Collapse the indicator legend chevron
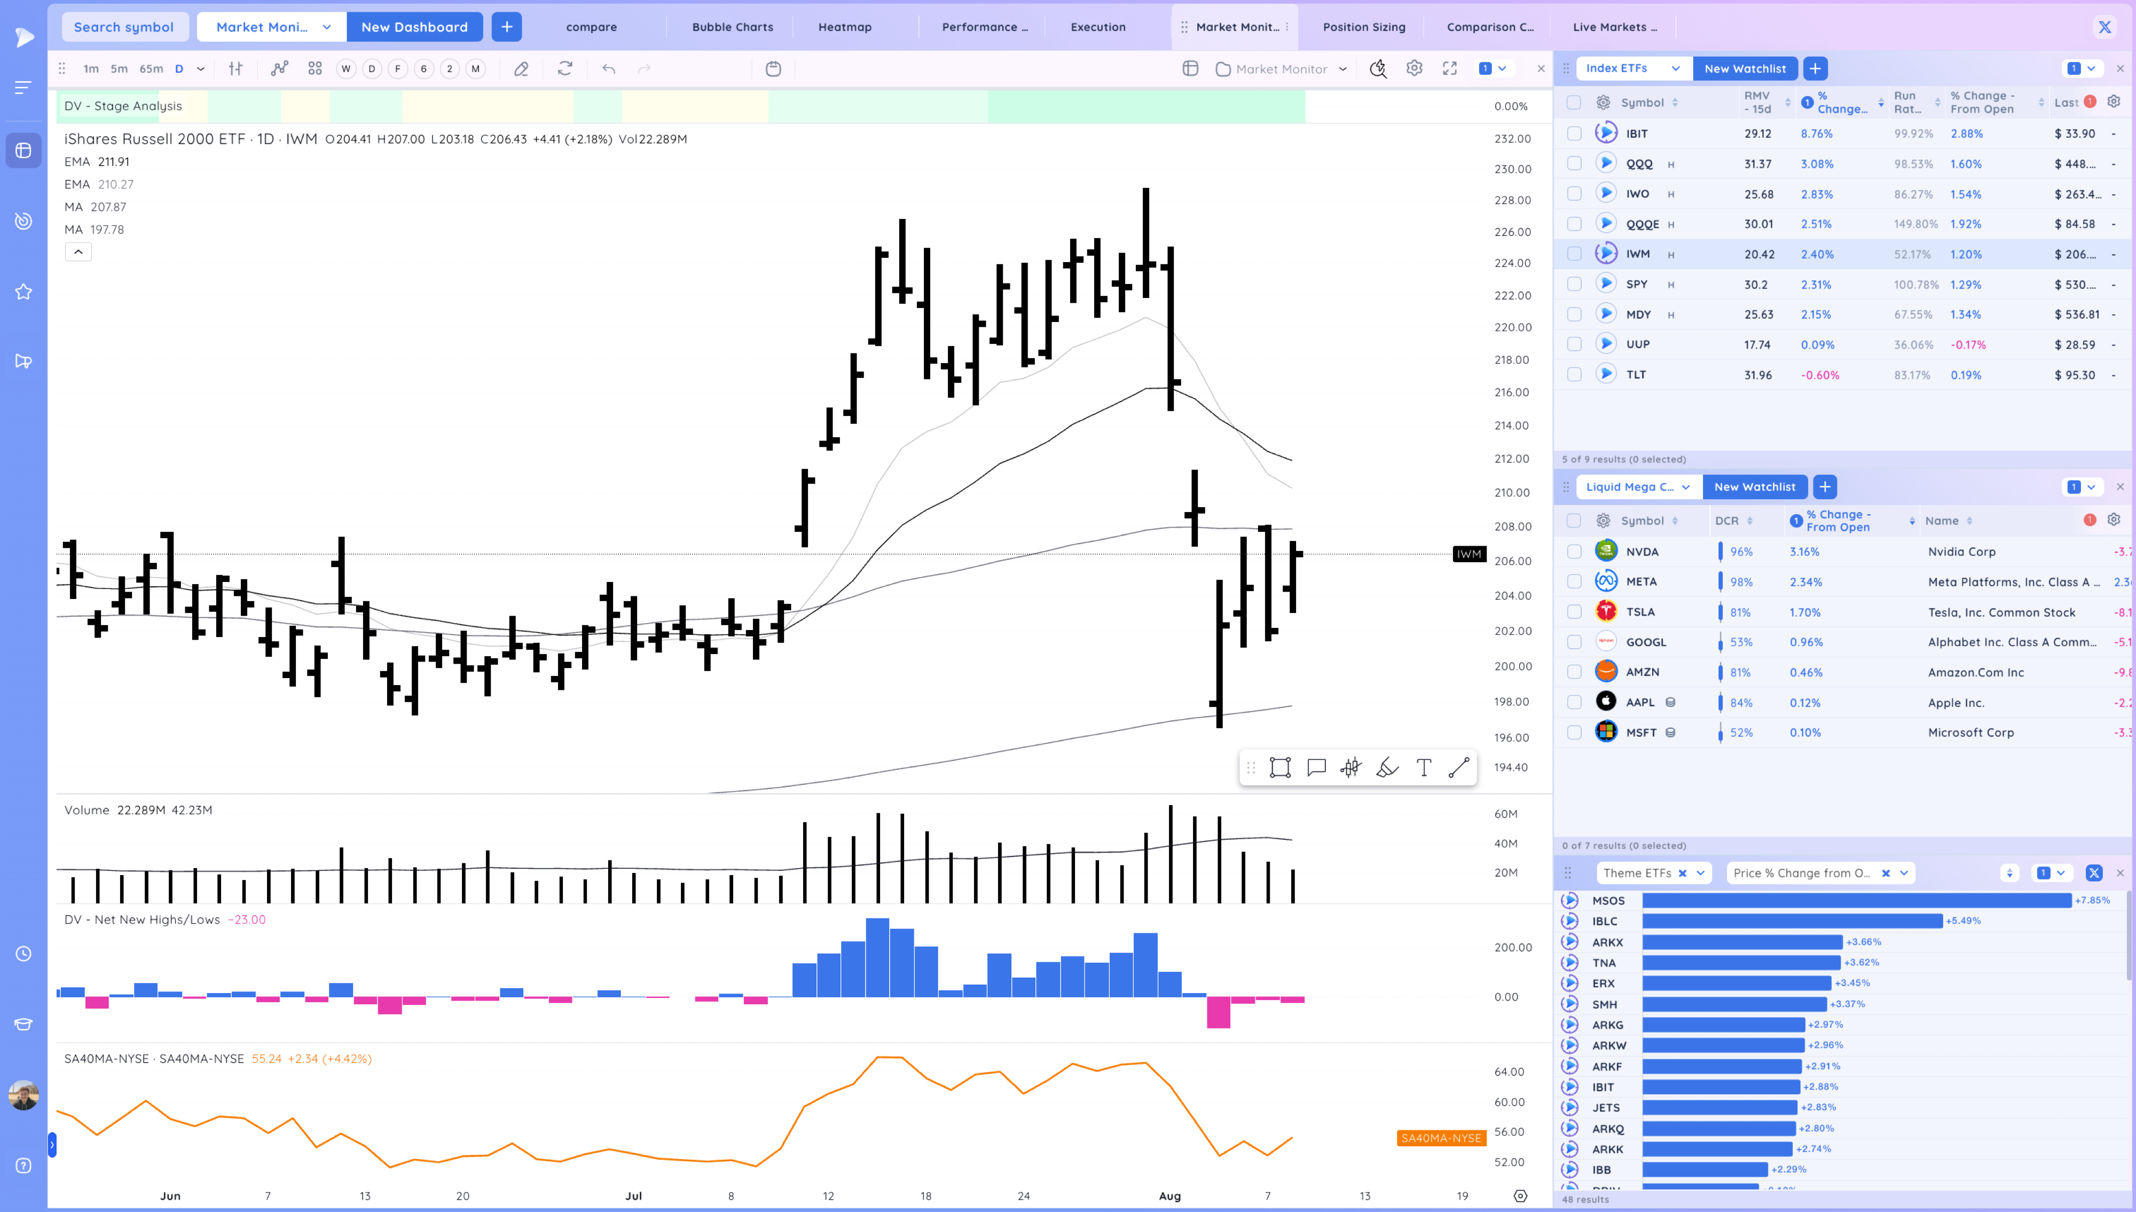The height and width of the screenshot is (1212, 2136). coord(78,251)
